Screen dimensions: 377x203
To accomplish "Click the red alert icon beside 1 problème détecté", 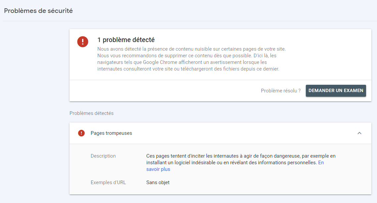I will click(83, 42).
